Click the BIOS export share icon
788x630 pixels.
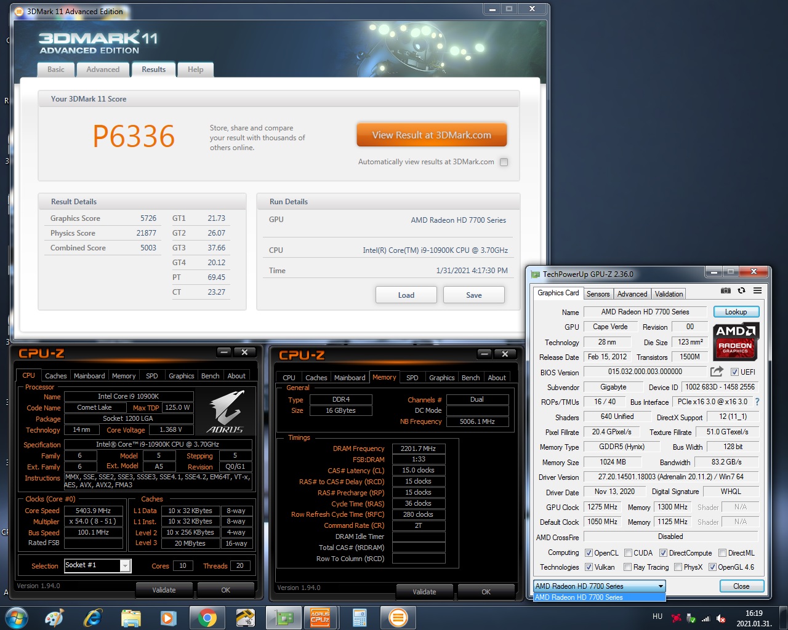point(717,371)
